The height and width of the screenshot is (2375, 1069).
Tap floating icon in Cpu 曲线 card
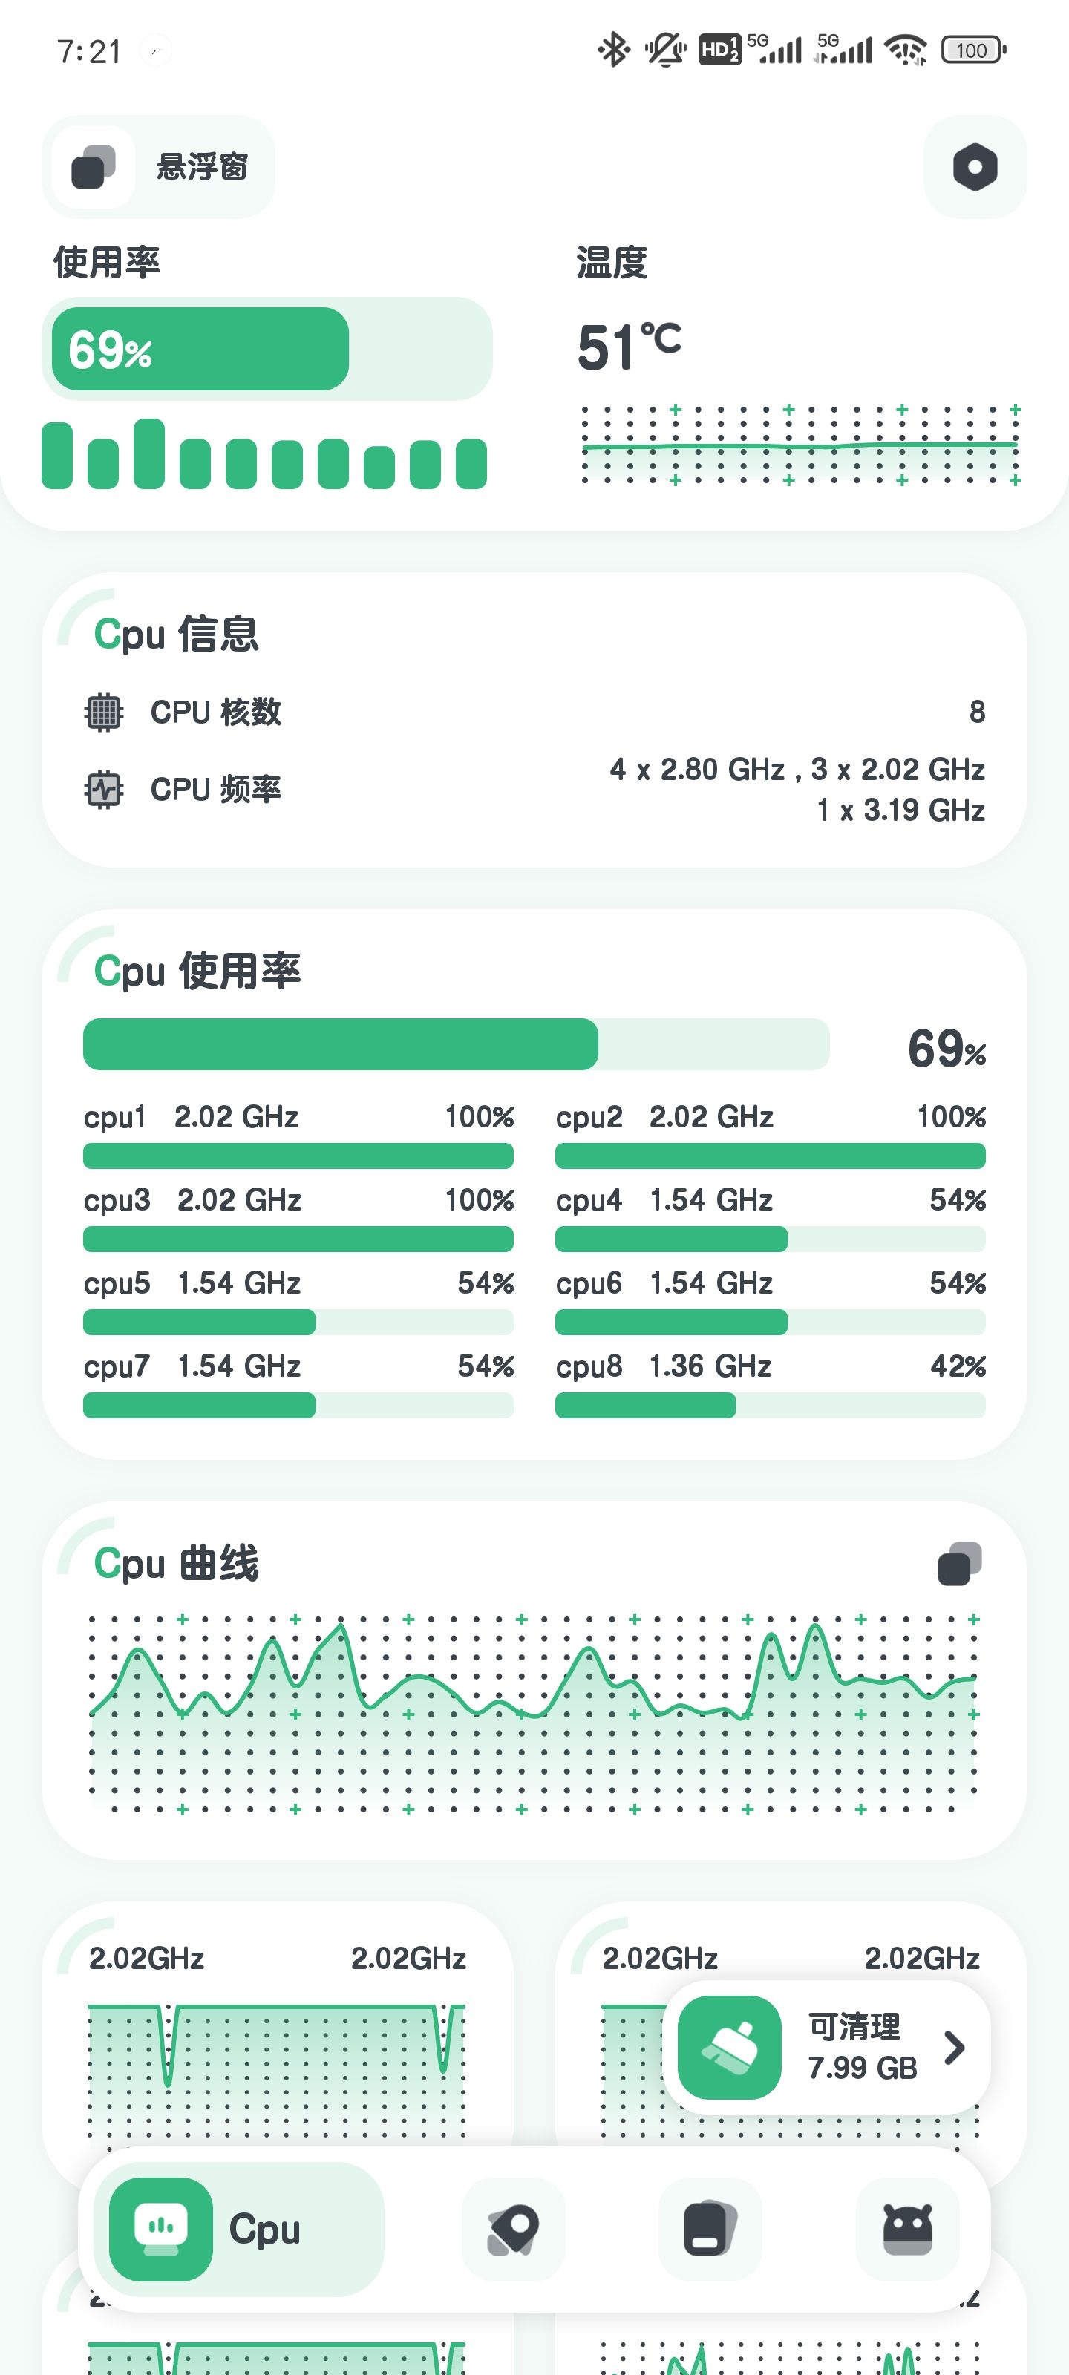pos(959,1564)
